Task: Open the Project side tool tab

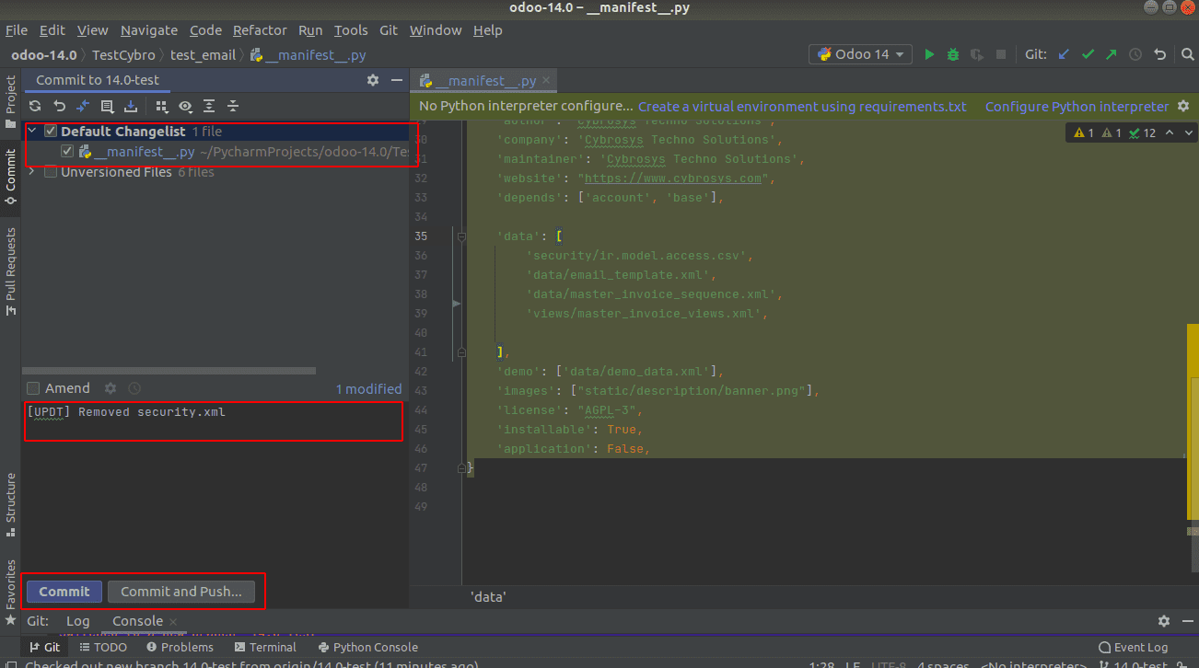Action: pos(10,102)
